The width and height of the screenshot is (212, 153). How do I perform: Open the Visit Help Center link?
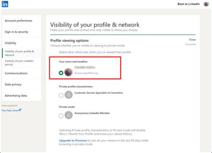click(10, 110)
